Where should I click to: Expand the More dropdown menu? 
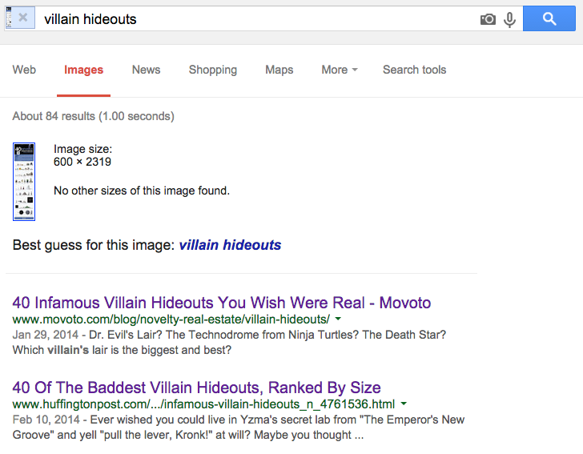[x=340, y=70]
